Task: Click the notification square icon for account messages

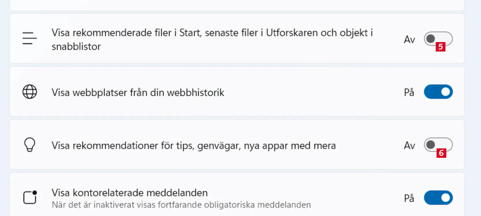Action: click(30, 197)
